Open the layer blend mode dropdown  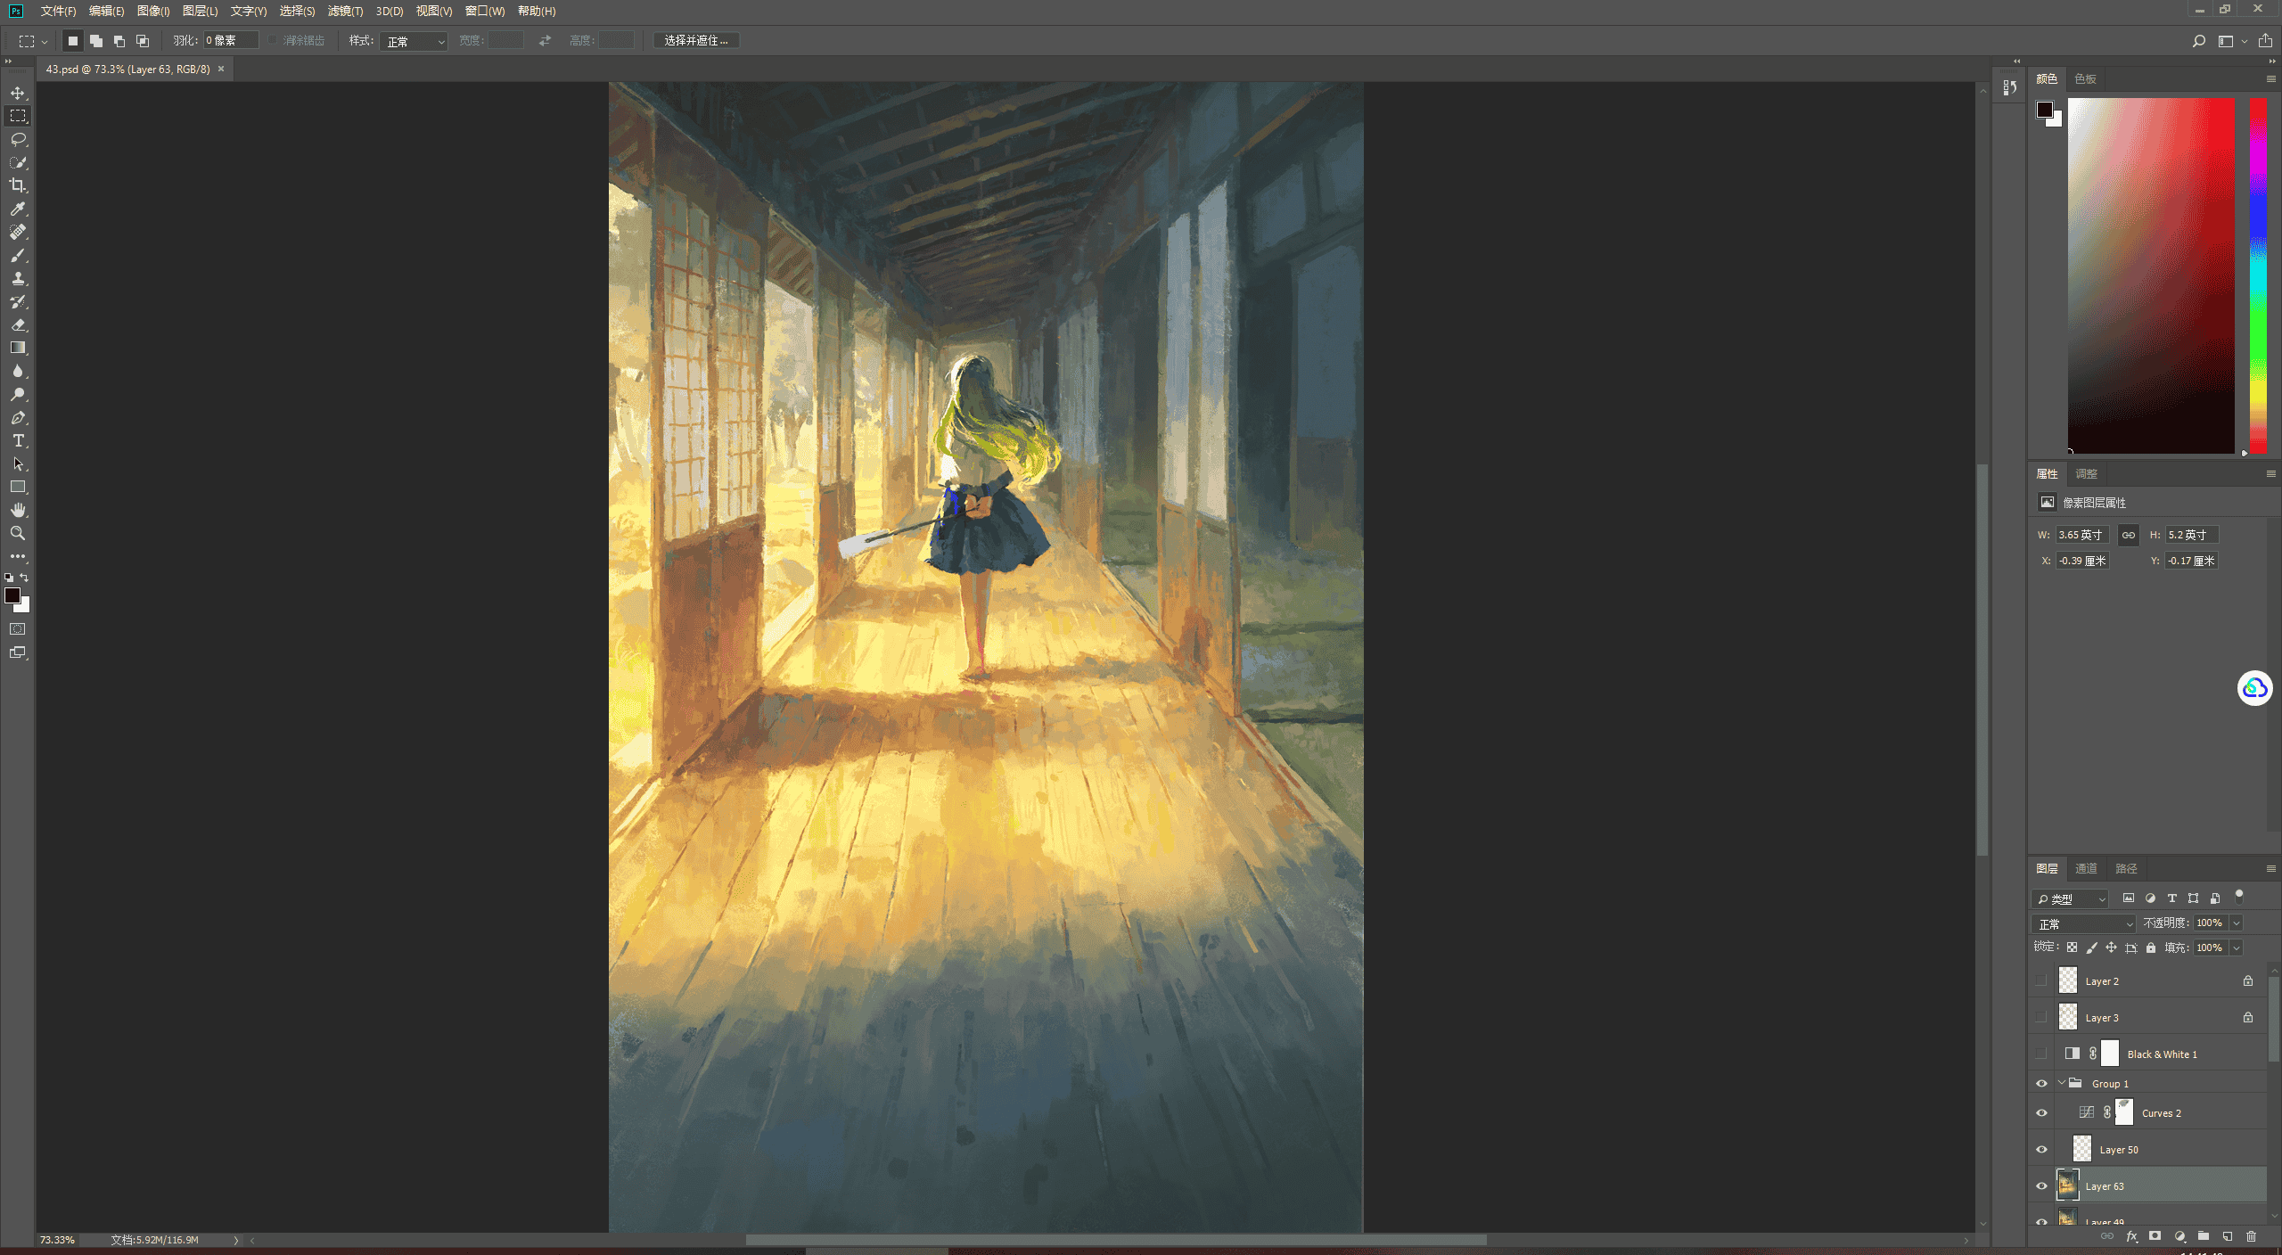click(2083, 923)
